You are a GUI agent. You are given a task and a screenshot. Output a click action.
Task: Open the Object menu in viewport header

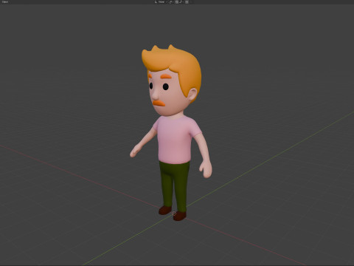(x=5, y=1)
